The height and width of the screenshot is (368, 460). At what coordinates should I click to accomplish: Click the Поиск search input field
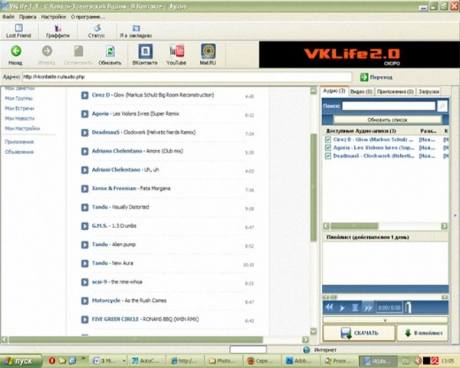pyautogui.click(x=389, y=107)
